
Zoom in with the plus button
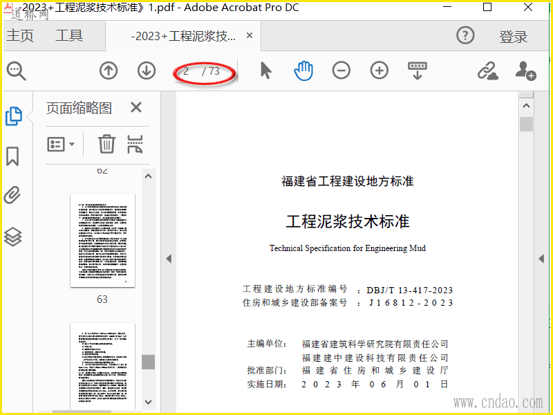[x=379, y=71]
